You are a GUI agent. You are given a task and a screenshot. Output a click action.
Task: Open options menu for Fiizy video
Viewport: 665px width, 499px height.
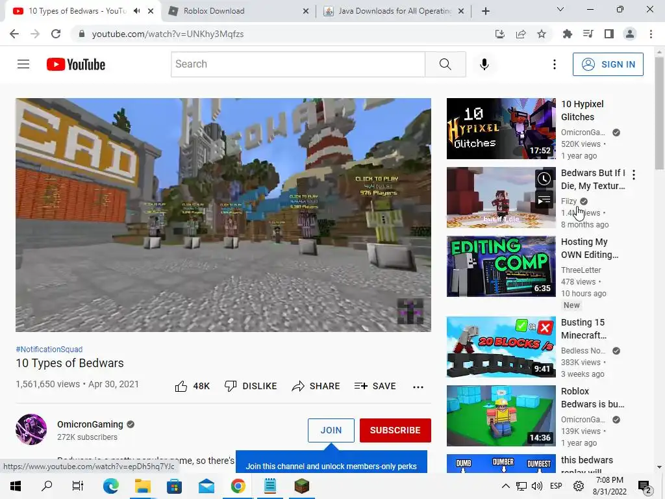pyautogui.click(x=634, y=174)
